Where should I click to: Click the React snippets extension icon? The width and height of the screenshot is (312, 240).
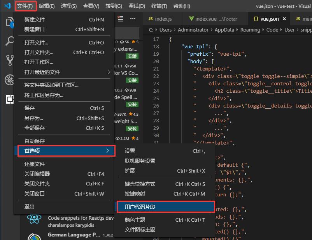tap(34, 219)
